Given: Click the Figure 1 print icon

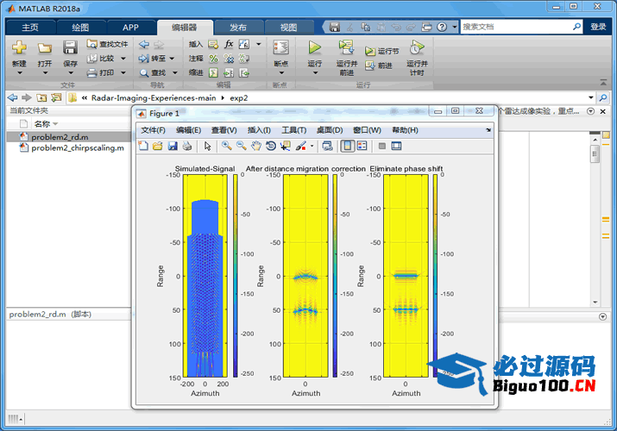Looking at the screenshot, I should 187,147.
